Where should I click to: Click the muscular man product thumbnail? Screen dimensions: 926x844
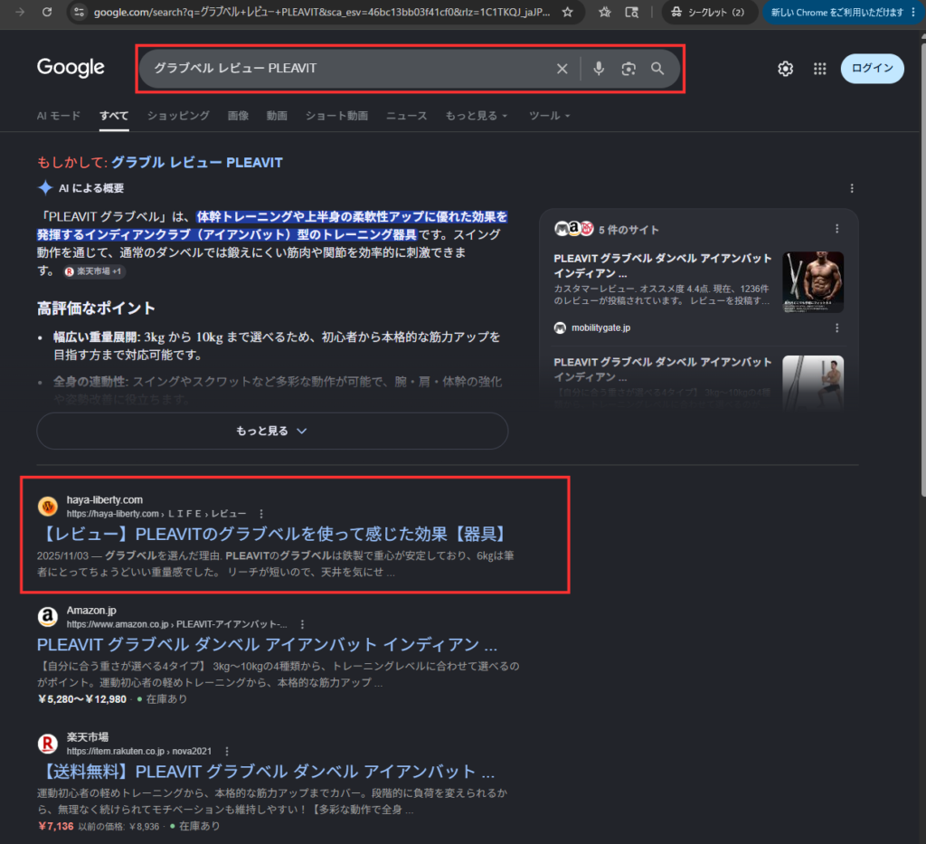click(x=813, y=281)
